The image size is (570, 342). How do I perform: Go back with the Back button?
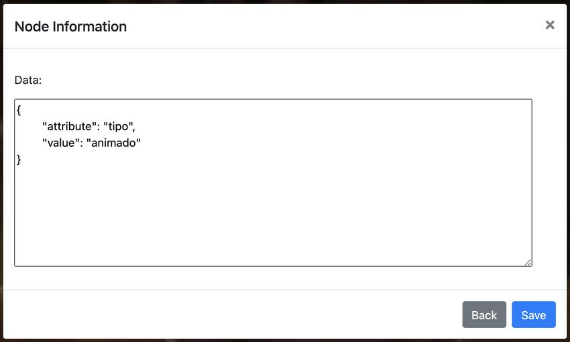tap(484, 315)
